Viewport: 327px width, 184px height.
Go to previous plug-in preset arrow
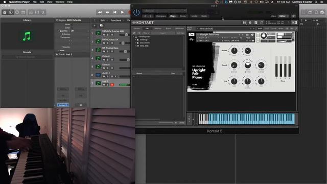145,16
